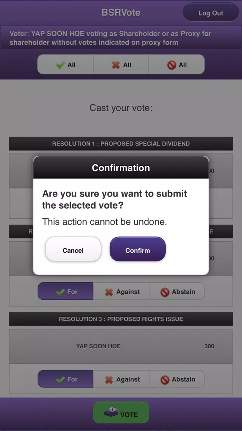Click the green checkmark icon for Resolution 3
Screen dimensions: 242x431
(60, 380)
